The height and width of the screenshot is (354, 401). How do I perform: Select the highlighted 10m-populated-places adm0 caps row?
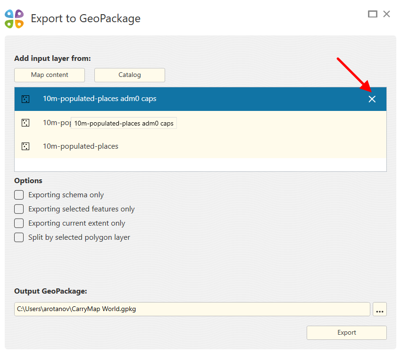point(189,99)
